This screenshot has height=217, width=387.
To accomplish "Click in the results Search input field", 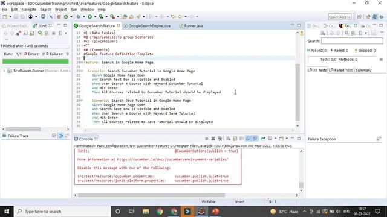I will tap(352, 41).
